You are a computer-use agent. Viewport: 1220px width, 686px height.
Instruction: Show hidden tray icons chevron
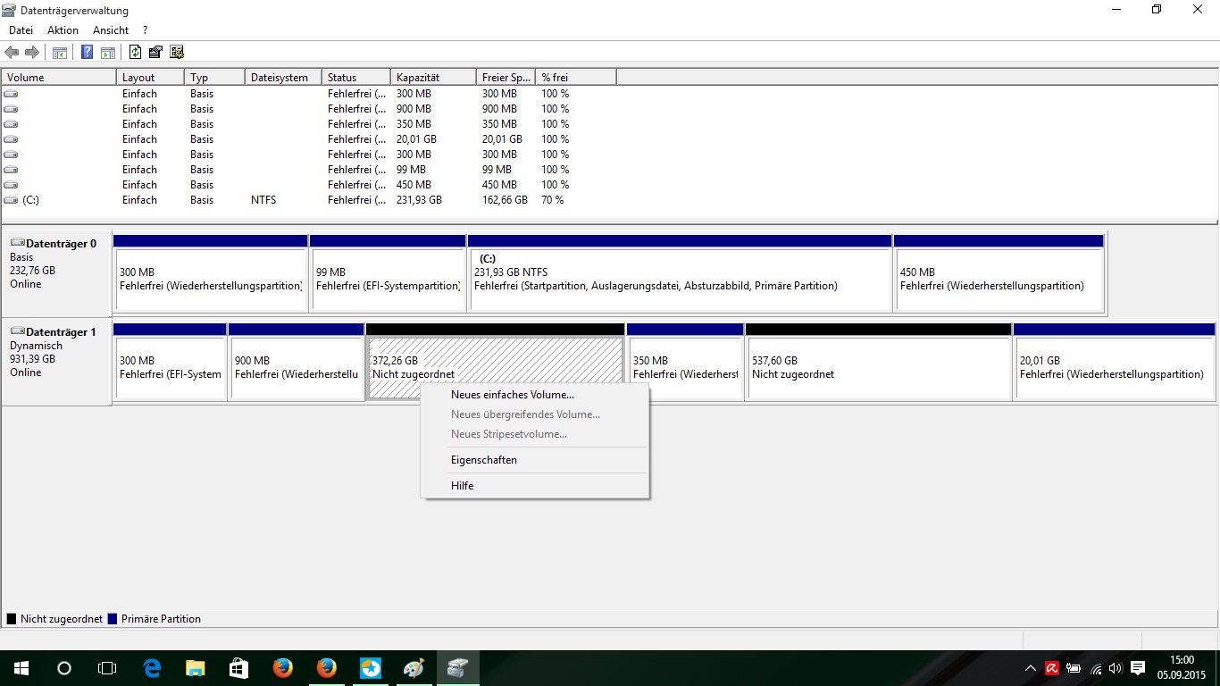pyautogui.click(x=1031, y=668)
